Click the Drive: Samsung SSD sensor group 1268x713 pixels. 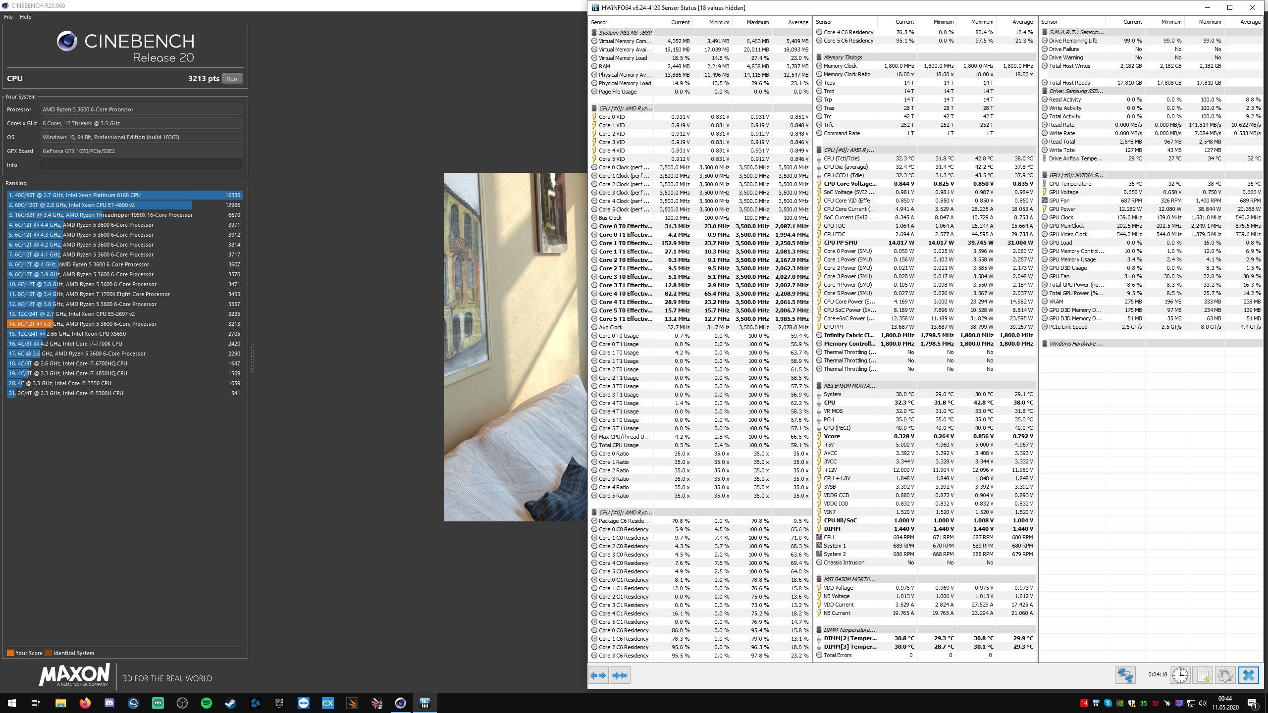tap(1151, 91)
